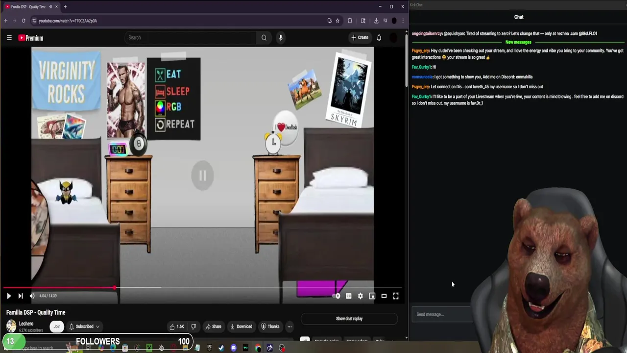Enter fullscreen video mode
Screen dimensions: 627x353
pos(396,296)
